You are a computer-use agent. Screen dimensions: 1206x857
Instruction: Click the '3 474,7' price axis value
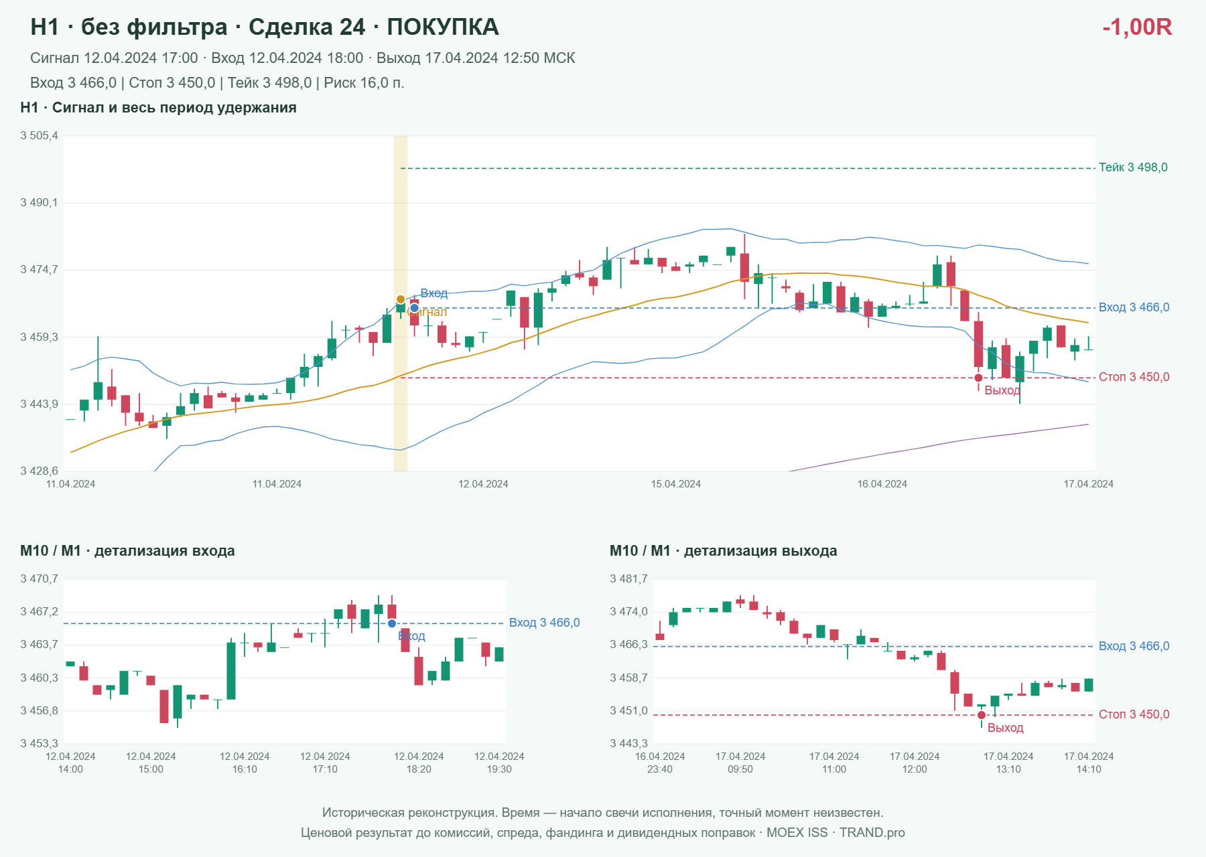[x=39, y=270]
